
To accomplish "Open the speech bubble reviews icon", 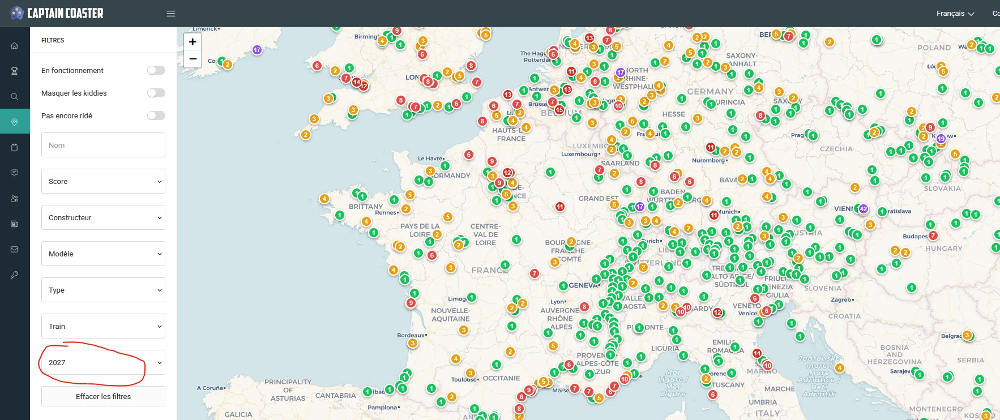I will tap(15, 173).
